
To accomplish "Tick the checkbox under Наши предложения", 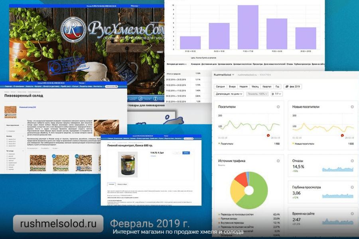I will click(7, 131).
